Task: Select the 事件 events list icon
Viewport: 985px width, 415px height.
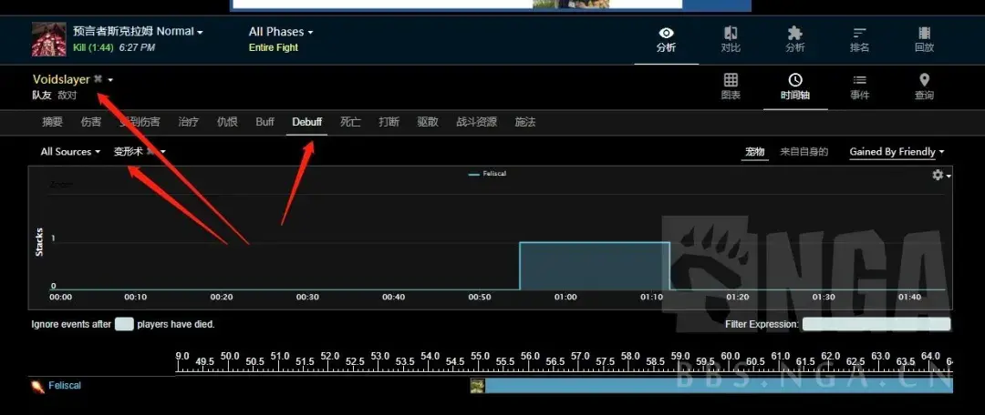Action: click(859, 81)
